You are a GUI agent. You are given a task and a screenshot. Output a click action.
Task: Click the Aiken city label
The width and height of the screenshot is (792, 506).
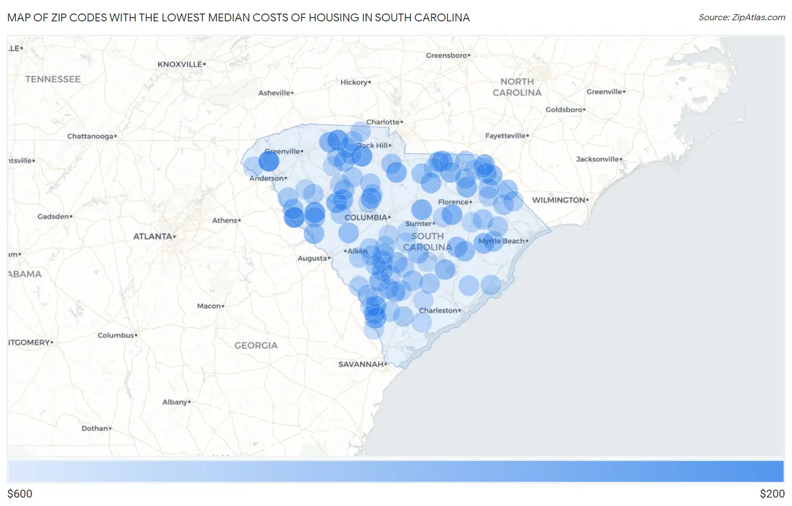click(356, 251)
